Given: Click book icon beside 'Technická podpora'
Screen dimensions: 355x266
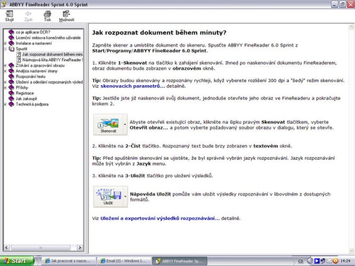Looking at the screenshot, I should pyautogui.click(x=11, y=104).
